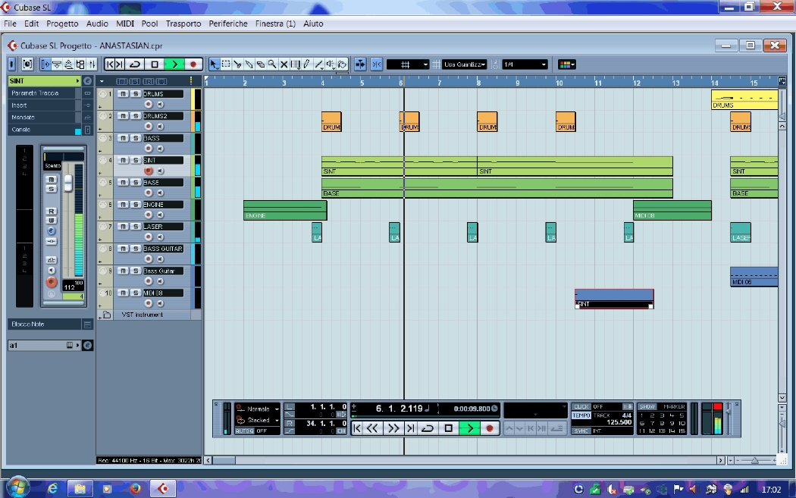
Task: Open the Mixer icon in toolbar
Action: [x=92, y=64]
